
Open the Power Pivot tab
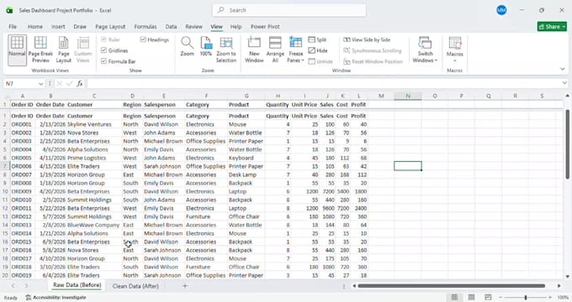(265, 27)
